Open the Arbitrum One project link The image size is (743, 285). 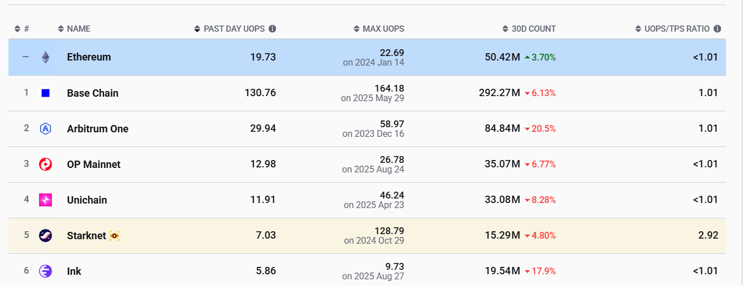(98, 129)
